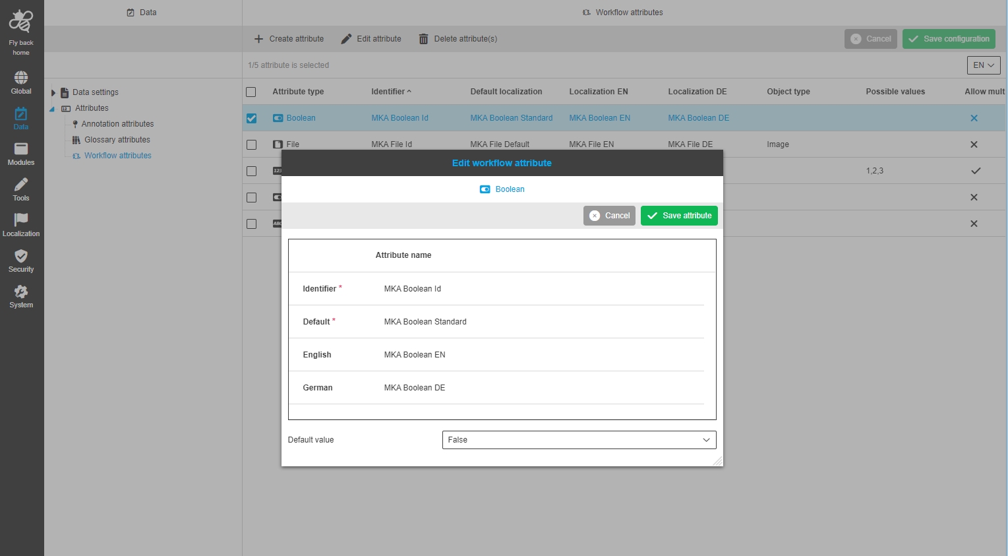Image resolution: width=1008 pixels, height=556 pixels.
Task: Click the Annotation attributes pin icon
Action: coord(75,124)
